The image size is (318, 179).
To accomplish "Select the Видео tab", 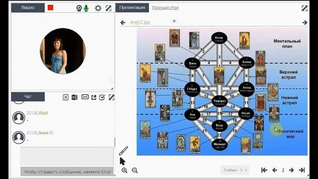I will pos(28,7).
